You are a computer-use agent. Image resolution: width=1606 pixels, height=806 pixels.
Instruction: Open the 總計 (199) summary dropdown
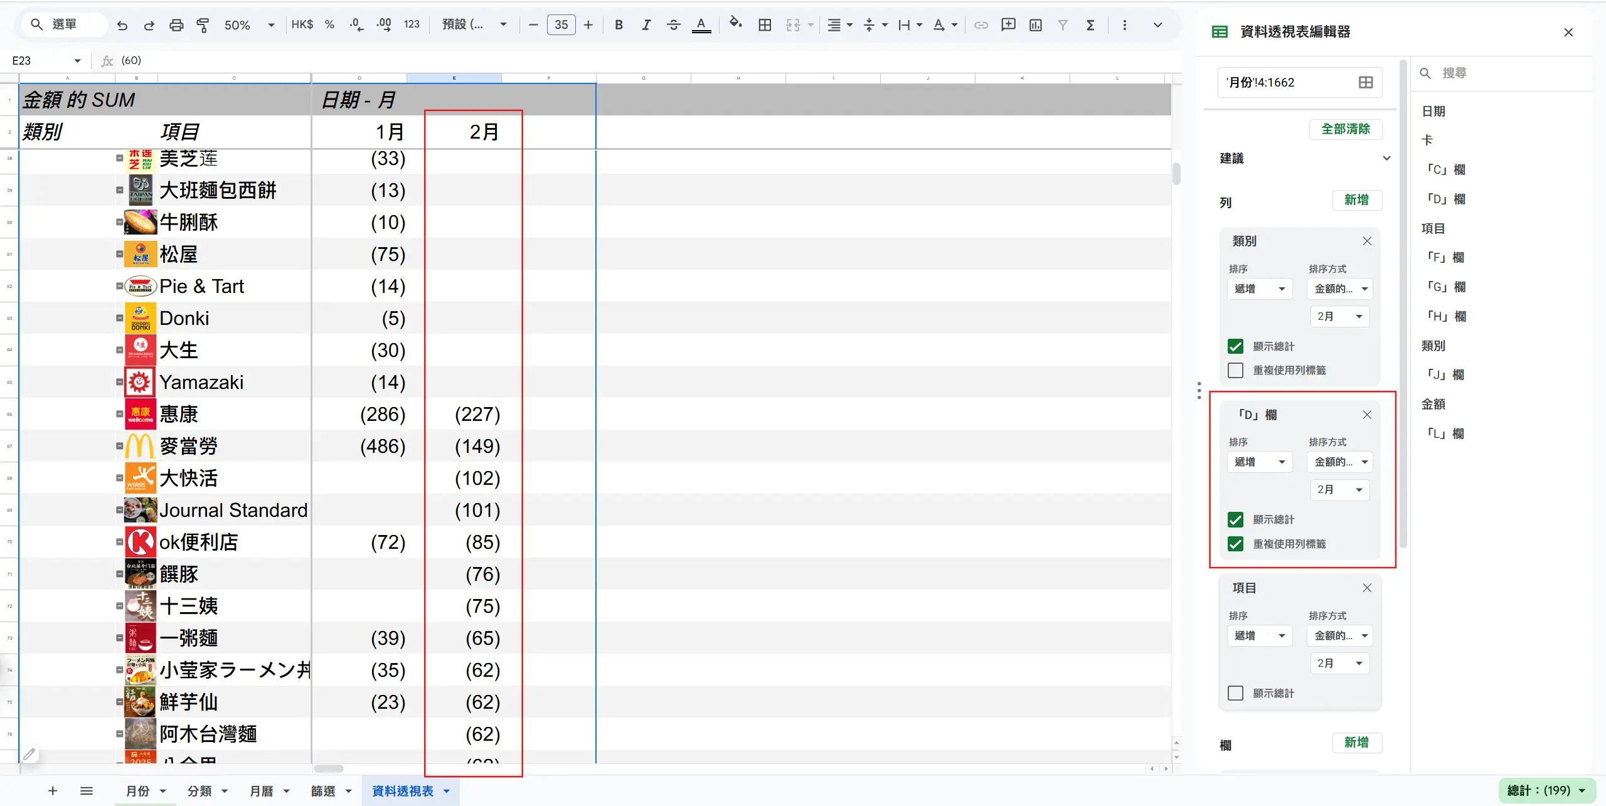click(1547, 790)
